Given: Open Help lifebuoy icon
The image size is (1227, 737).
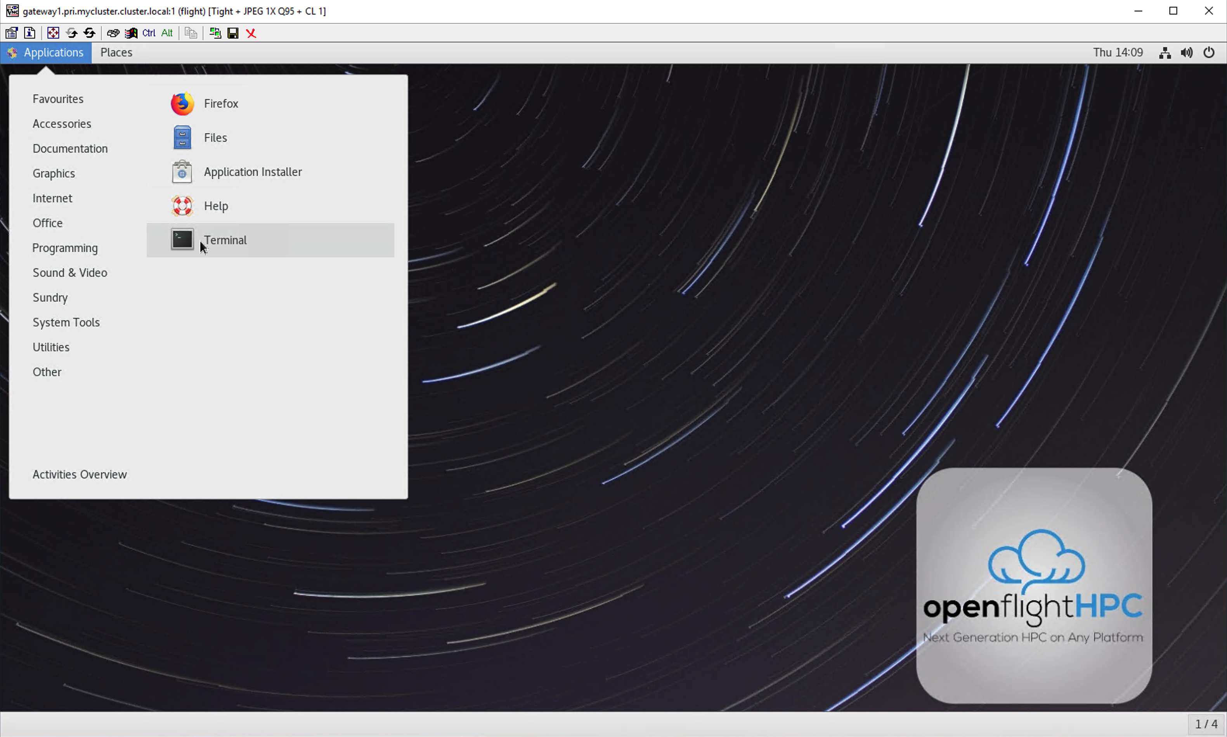Looking at the screenshot, I should 182,206.
